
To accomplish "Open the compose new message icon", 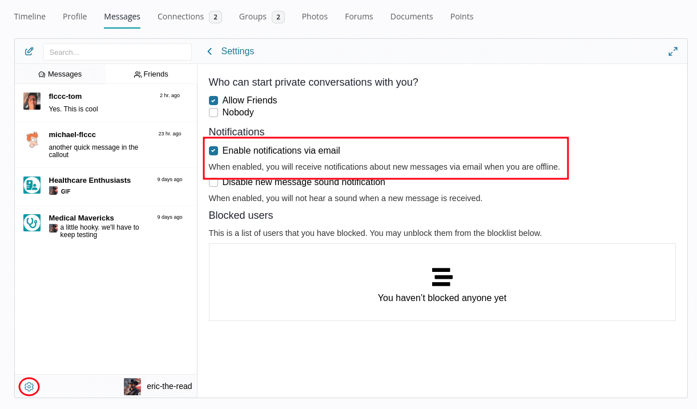I will tap(29, 51).
